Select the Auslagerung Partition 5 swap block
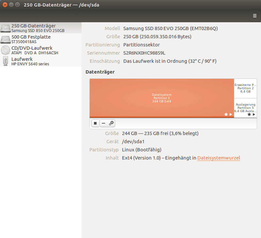This screenshot has width=261, height=238. point(245,108)
